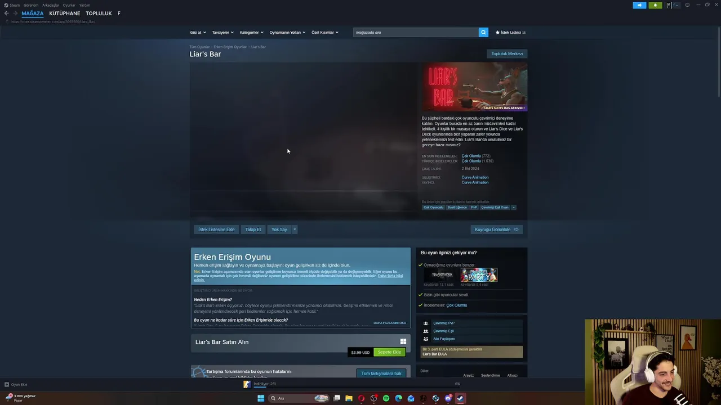This screenshot has width=721, height=405.
Task: Go forward with the forward arrow
Action: (15, 13)
